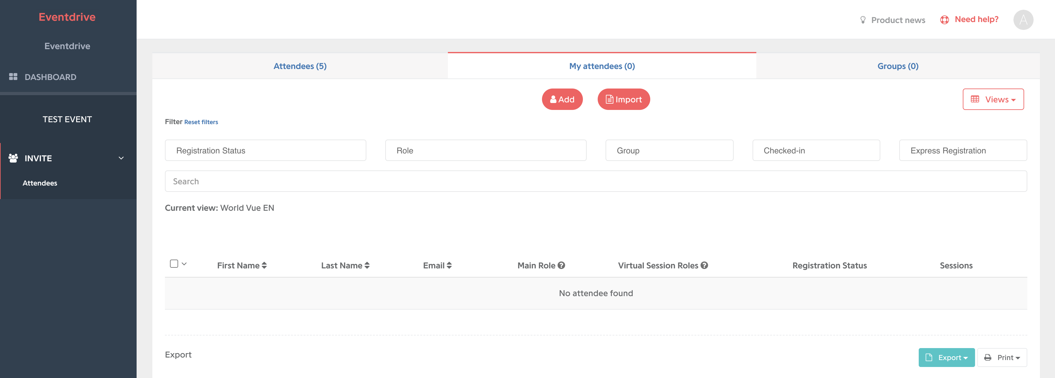The height and width of the screenshot is (378, 1055).
Task: Click the Need help? link
Action: [976, 19]
